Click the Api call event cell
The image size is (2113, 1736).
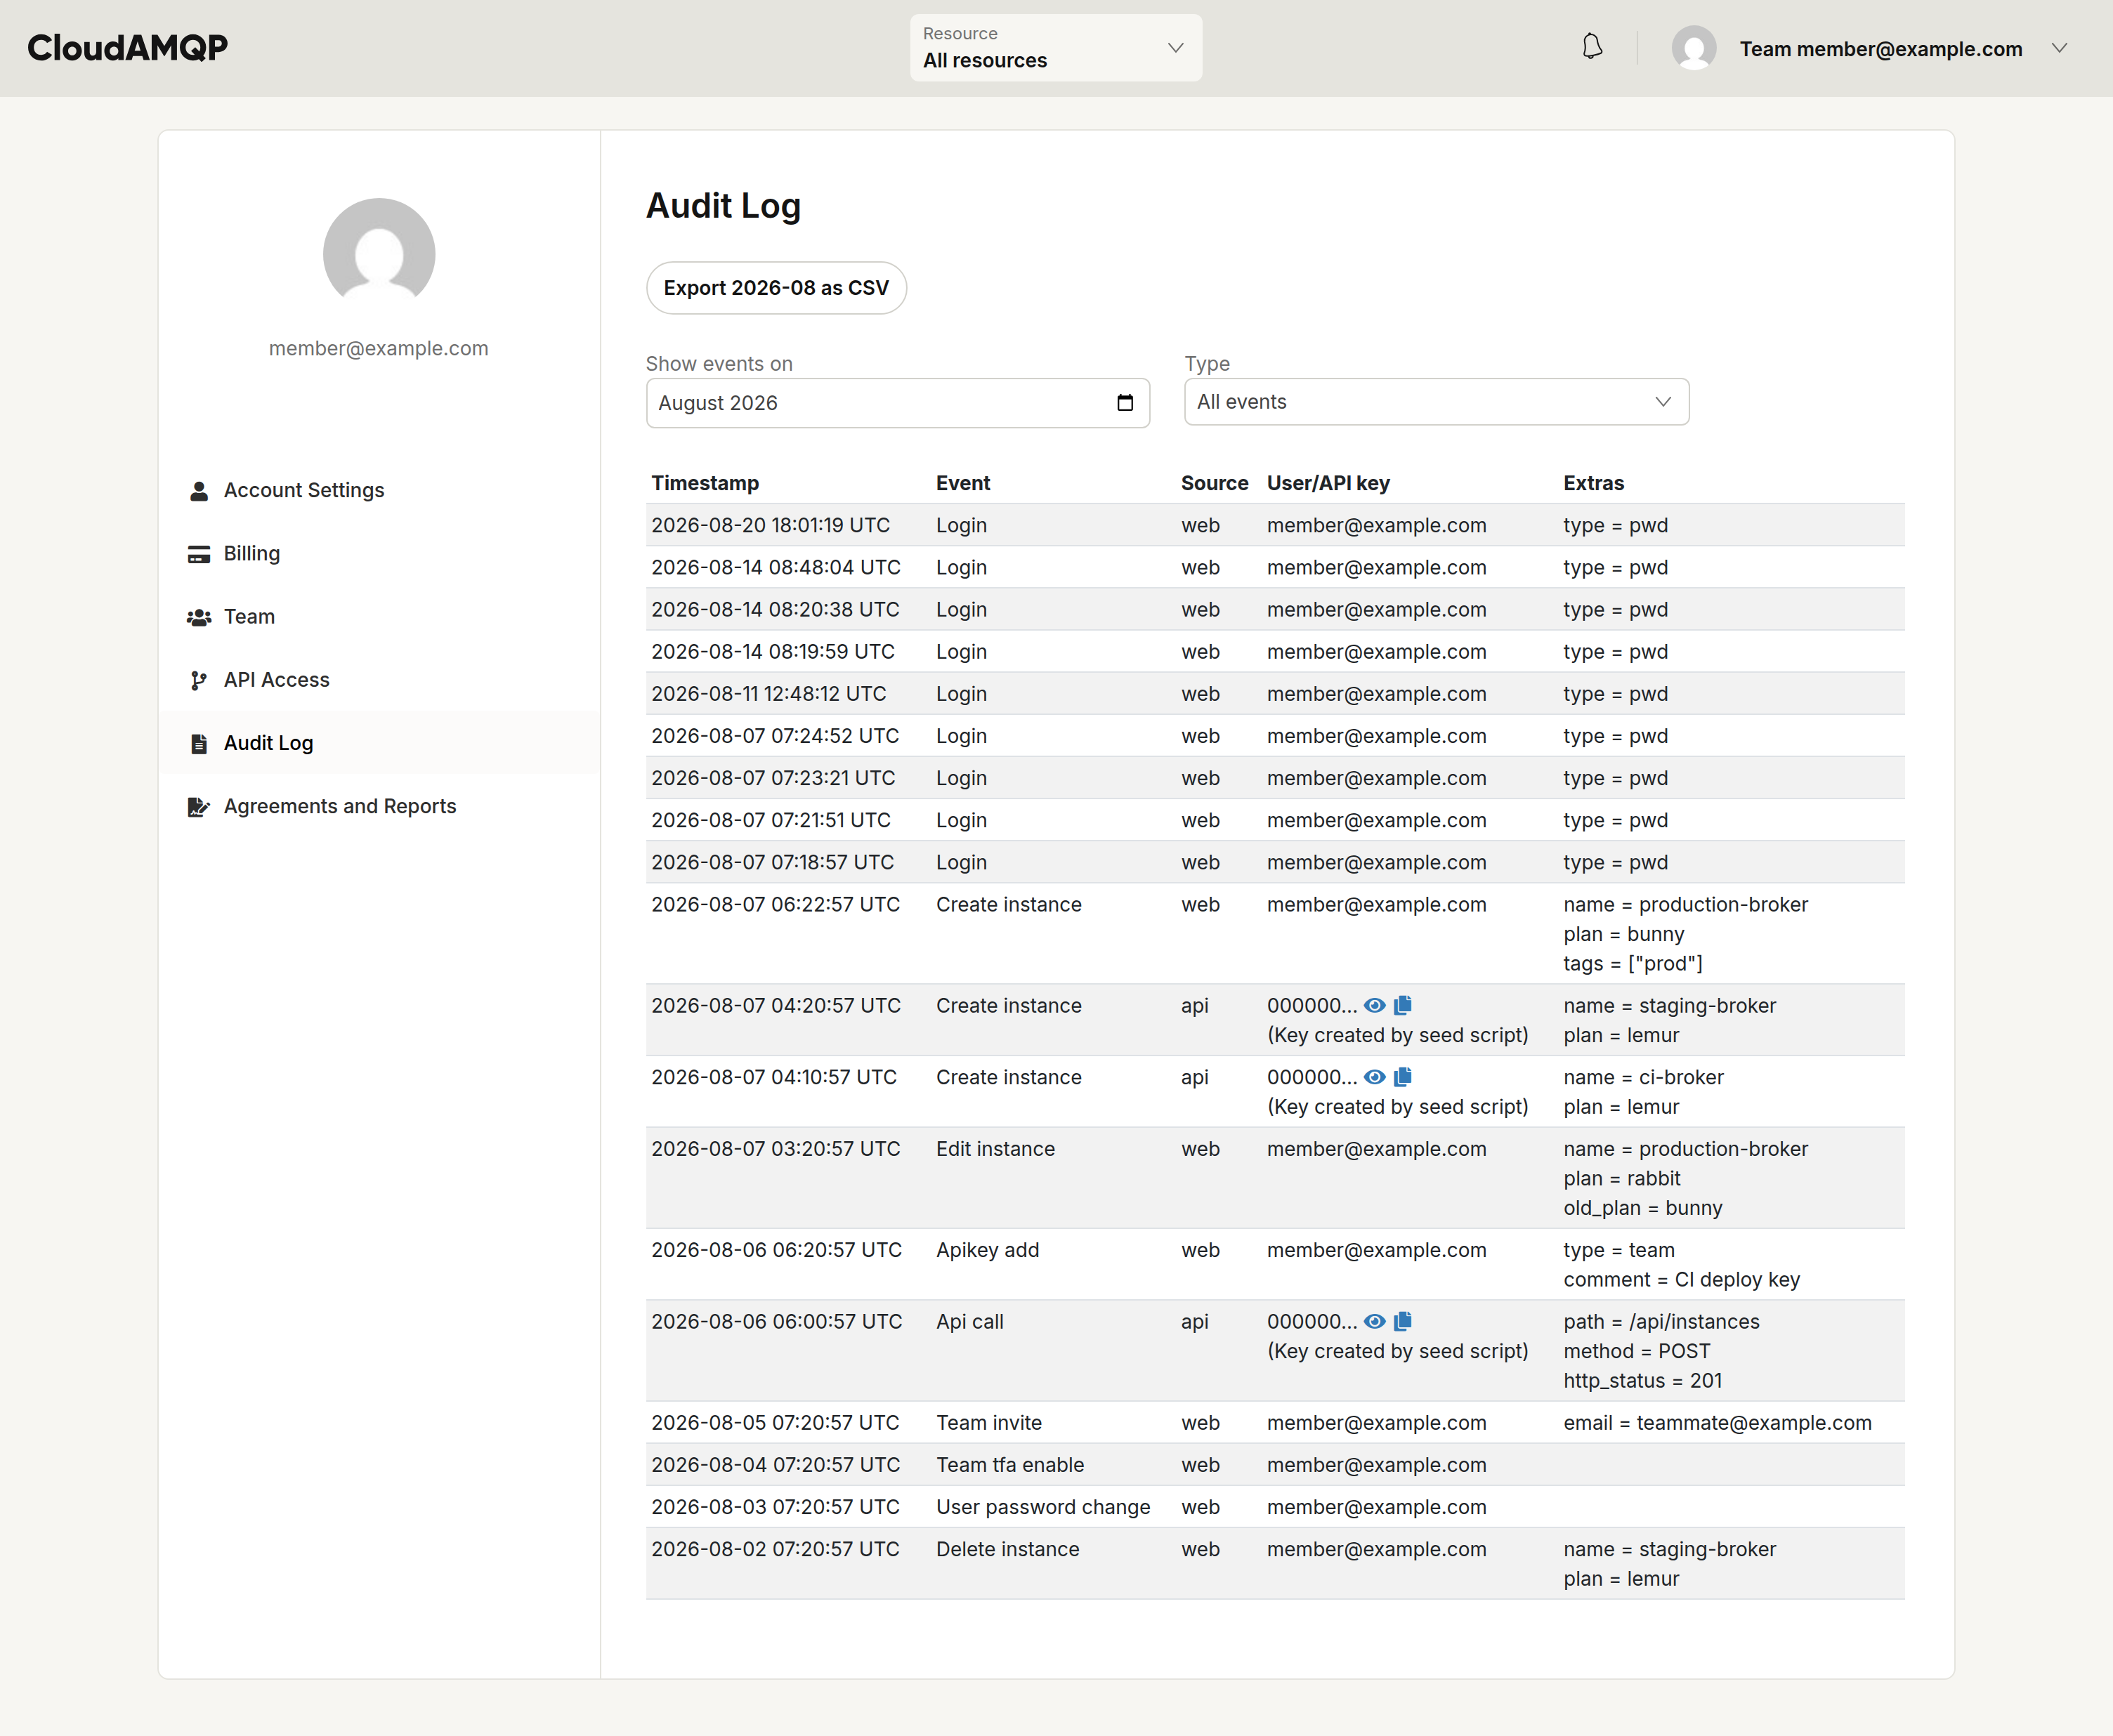969,1321
